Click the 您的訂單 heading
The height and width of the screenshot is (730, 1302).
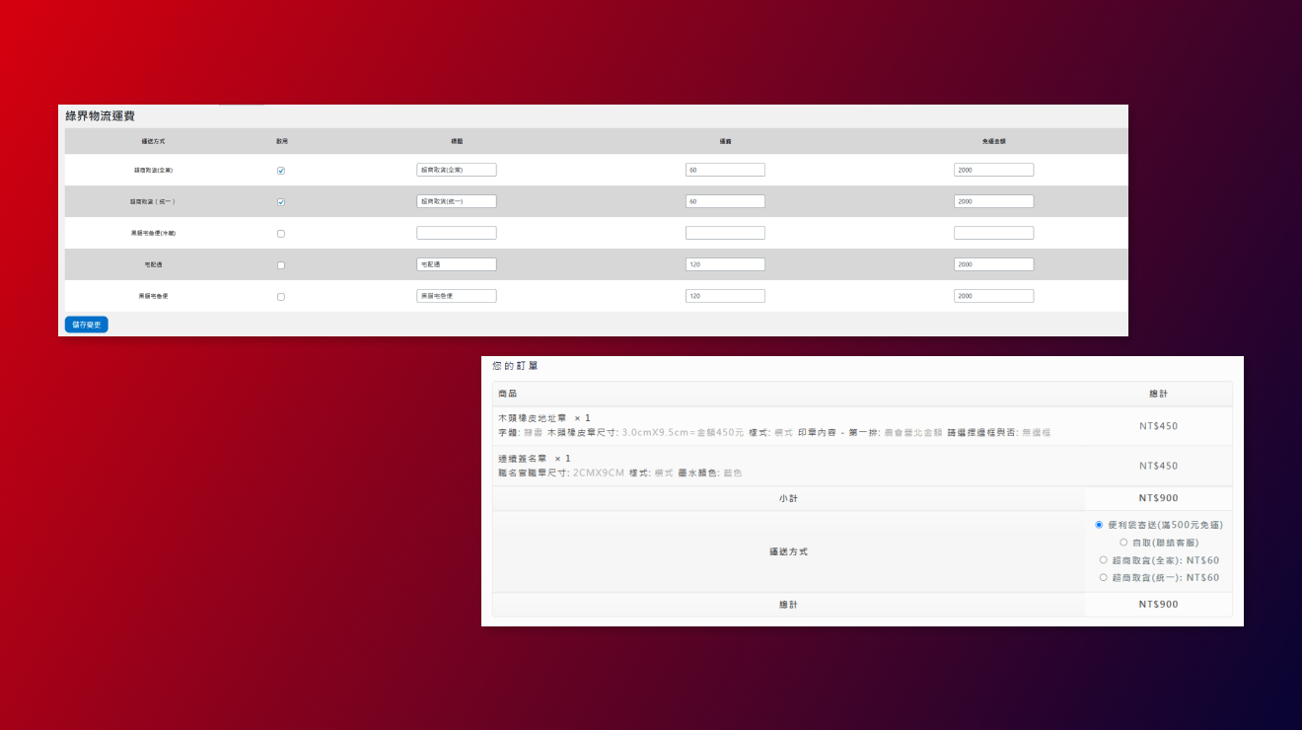coord(515,366)
